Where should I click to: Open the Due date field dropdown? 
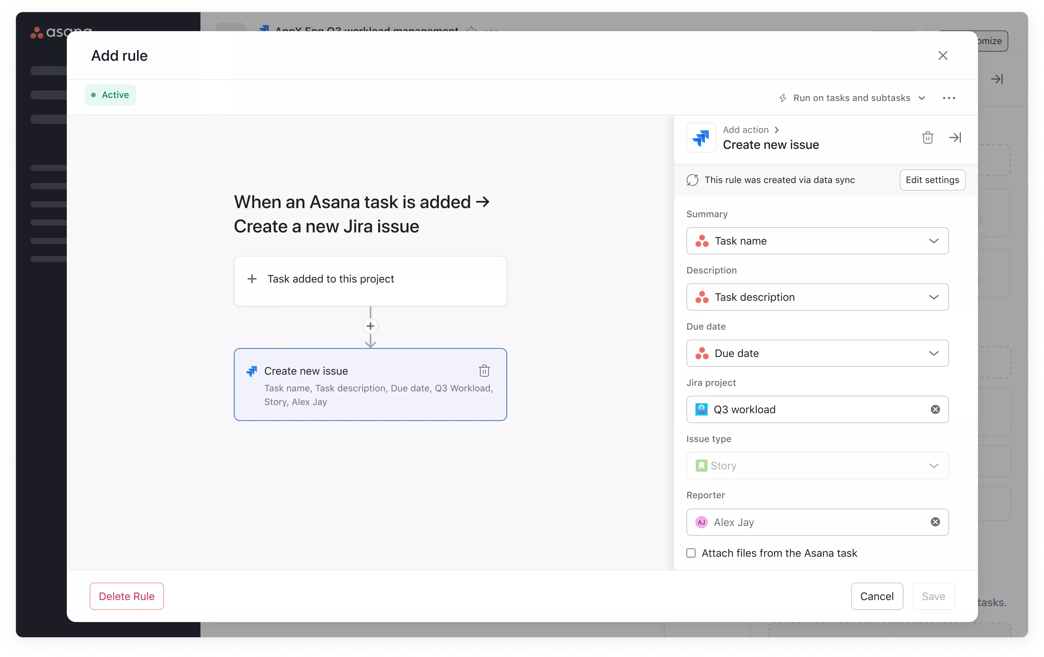click(x=817, y=354)
